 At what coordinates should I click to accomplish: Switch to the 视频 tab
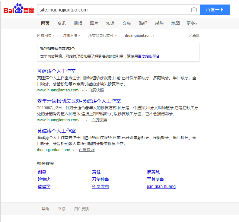coord(78,23)
